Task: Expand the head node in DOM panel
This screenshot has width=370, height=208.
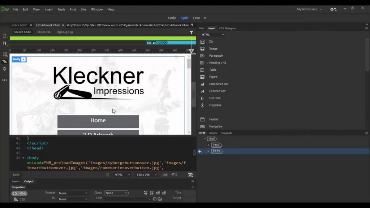Action: pos(209,144)
